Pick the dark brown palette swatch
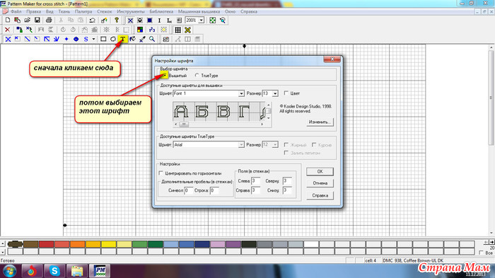This screenshot has height=278, width=495. (15, 244)
